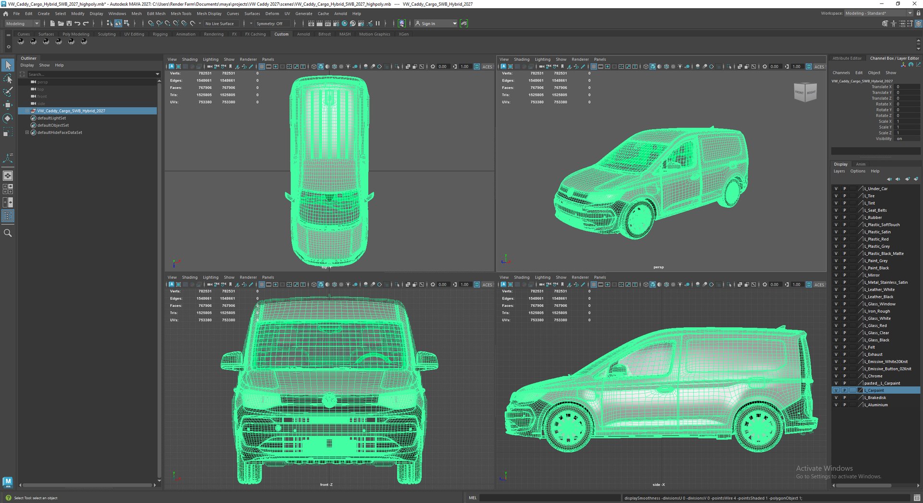
Task: Save the scene with the disk icon
Action: (x=69, y=24)
